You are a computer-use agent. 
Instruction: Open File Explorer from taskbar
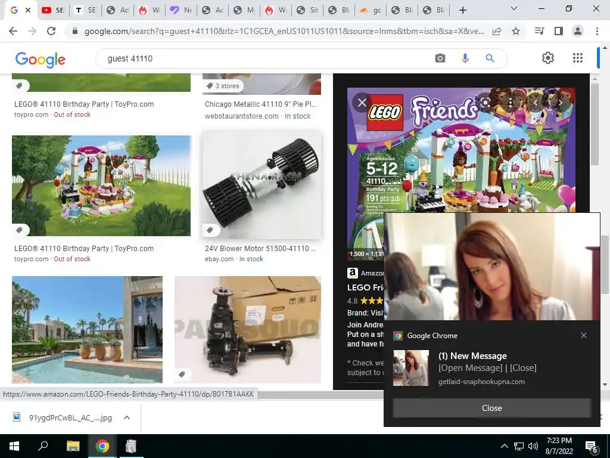73,446
